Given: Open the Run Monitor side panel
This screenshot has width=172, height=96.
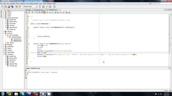Looking at the screenshot, I should point(1,14).
